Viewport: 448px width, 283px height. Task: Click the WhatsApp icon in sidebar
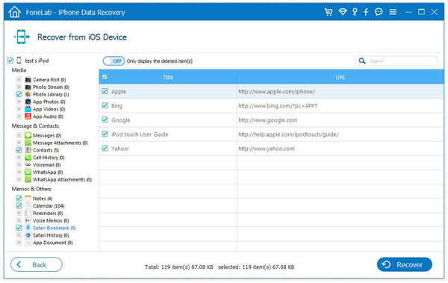pos(28,172)
